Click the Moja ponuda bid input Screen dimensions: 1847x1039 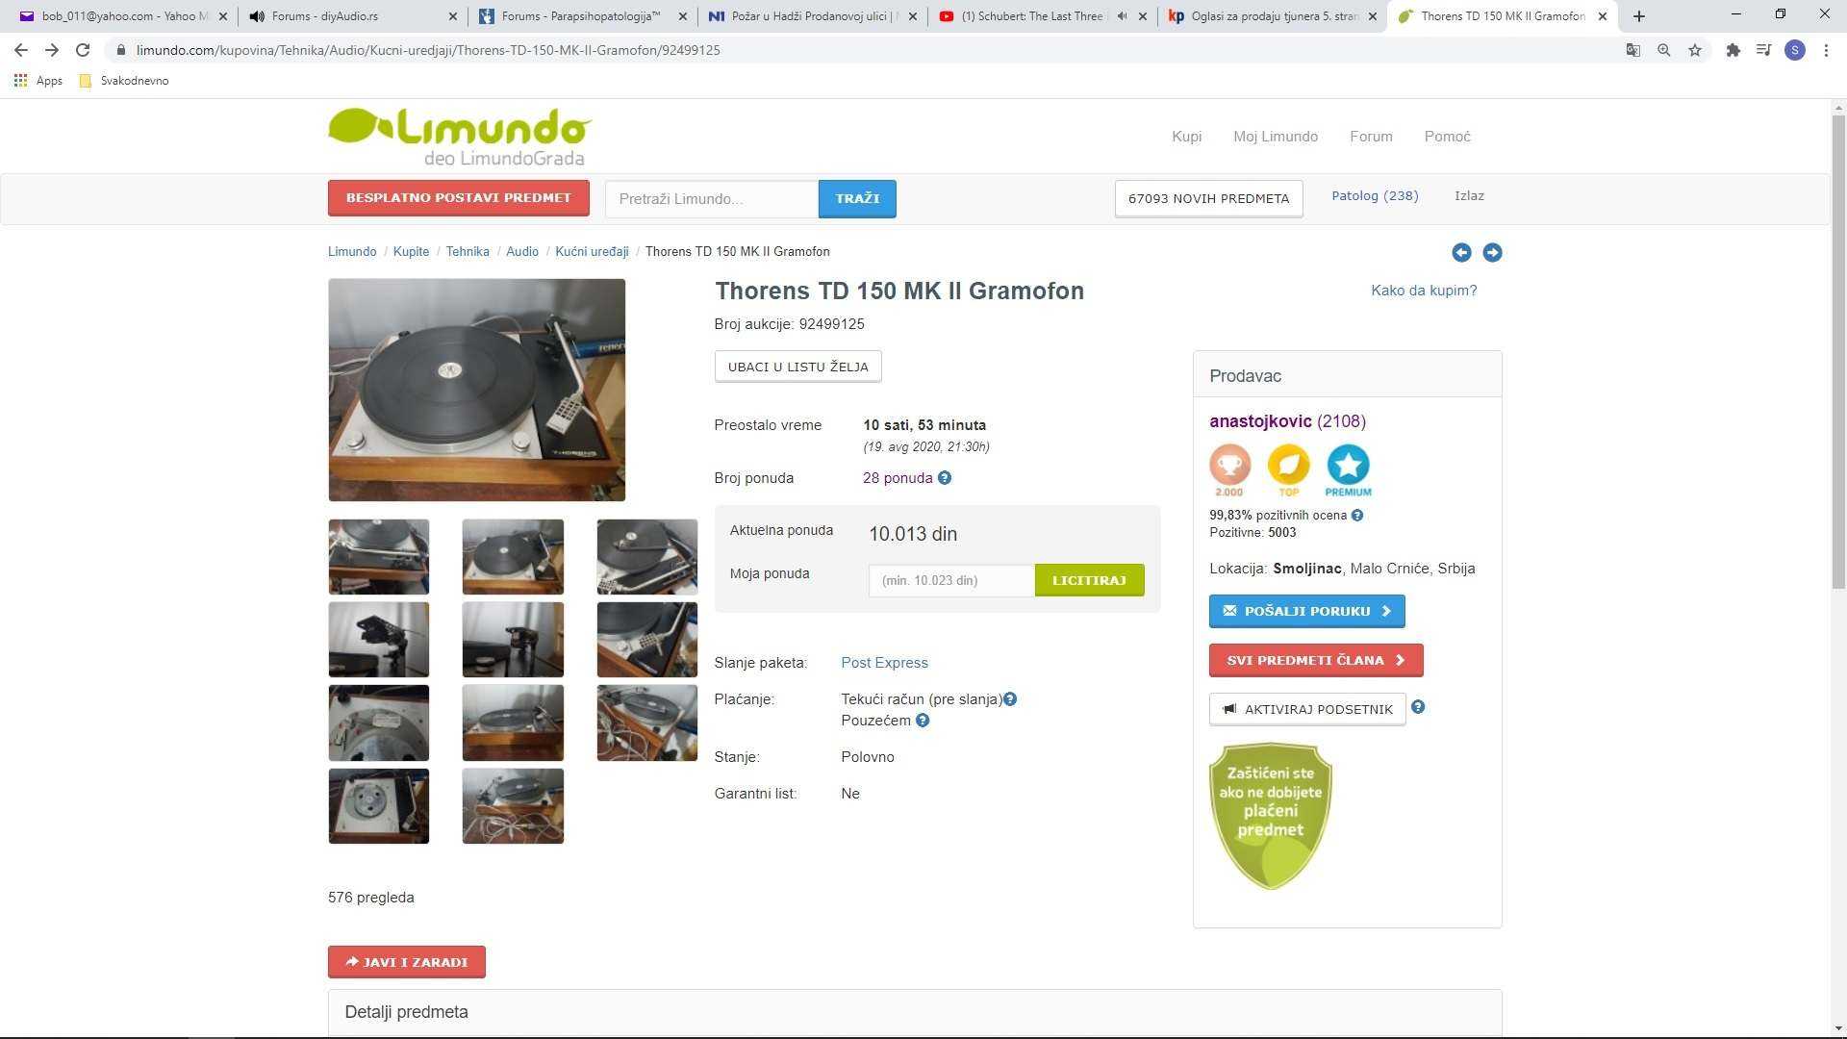click(x=951, y=580)
